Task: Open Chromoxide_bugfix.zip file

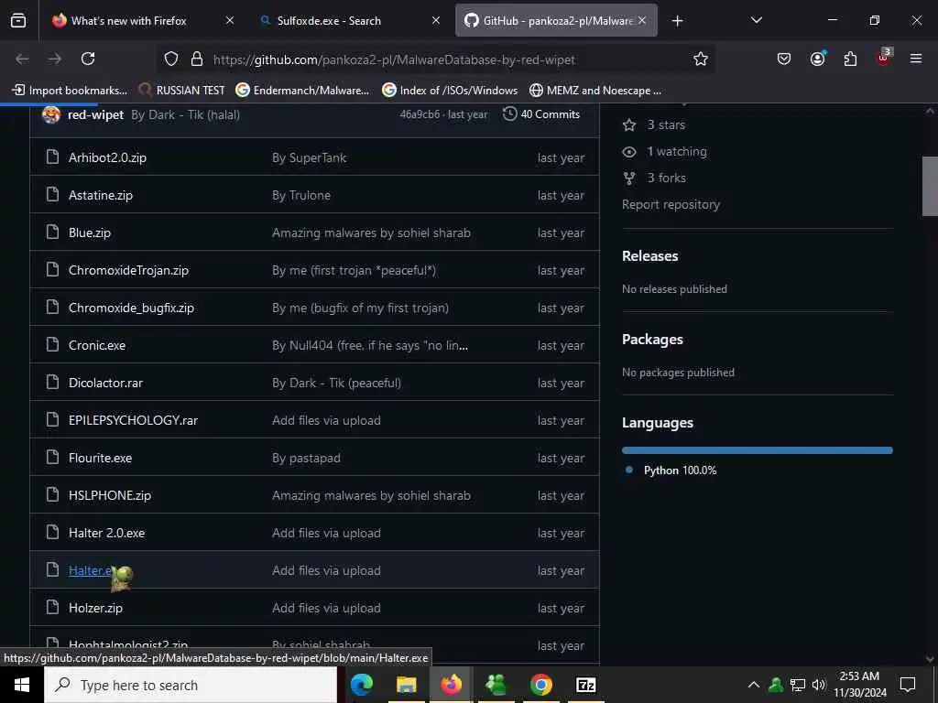Action: (132, 308)
